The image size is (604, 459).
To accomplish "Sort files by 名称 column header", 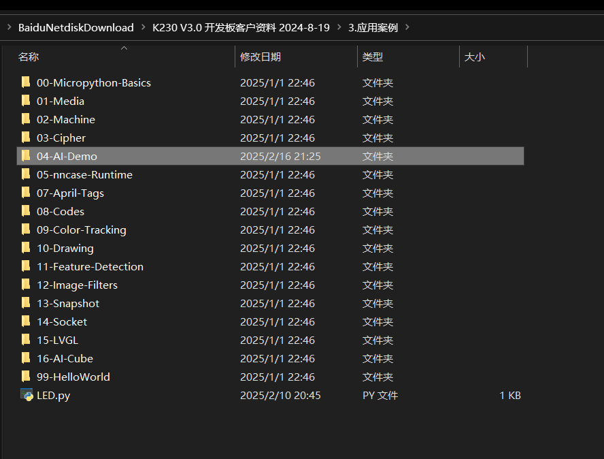I will tap(29, 57).
